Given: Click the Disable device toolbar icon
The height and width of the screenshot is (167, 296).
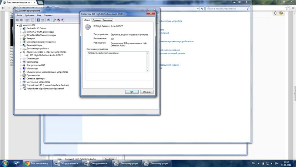Looking at the screenshot, I should coord(63,20).
